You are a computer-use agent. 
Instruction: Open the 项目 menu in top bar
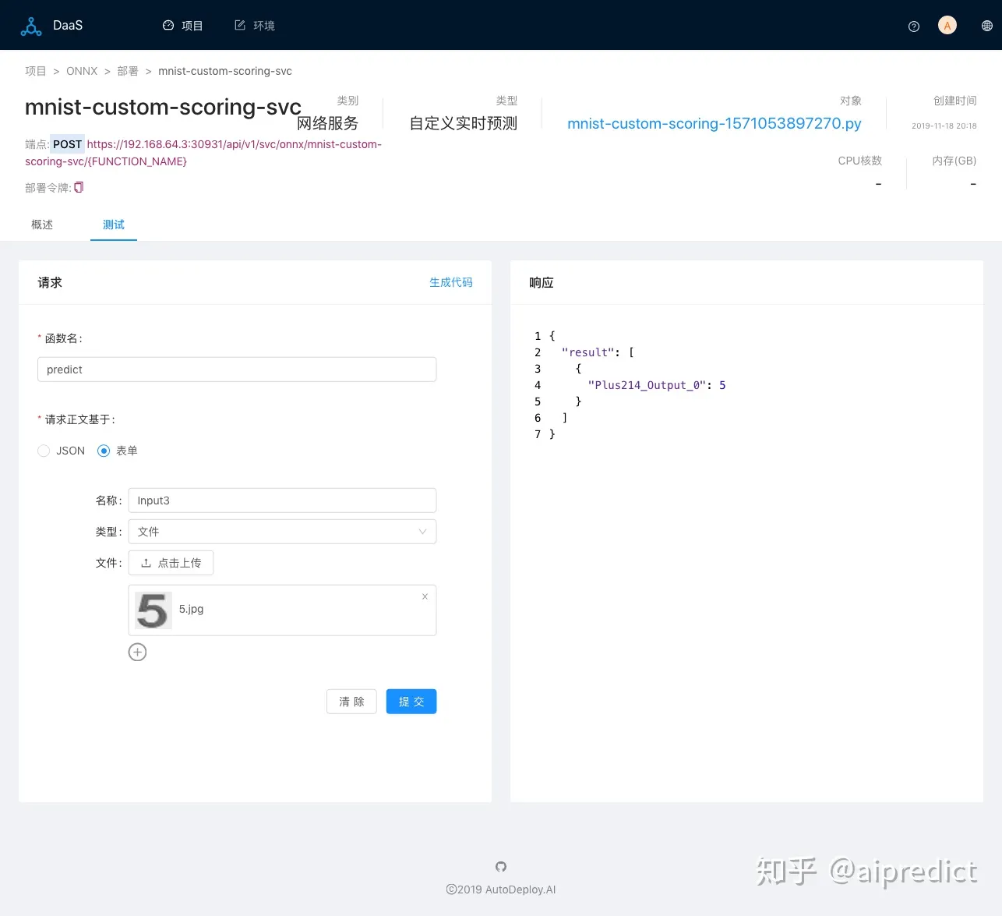183,26
